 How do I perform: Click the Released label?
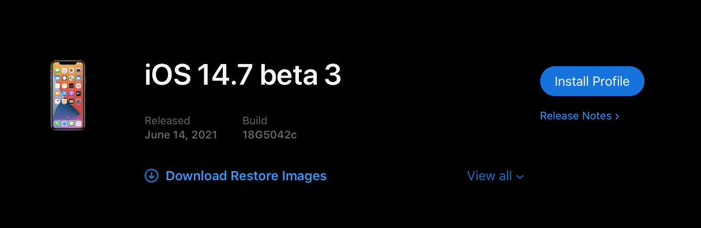point(167,121)
